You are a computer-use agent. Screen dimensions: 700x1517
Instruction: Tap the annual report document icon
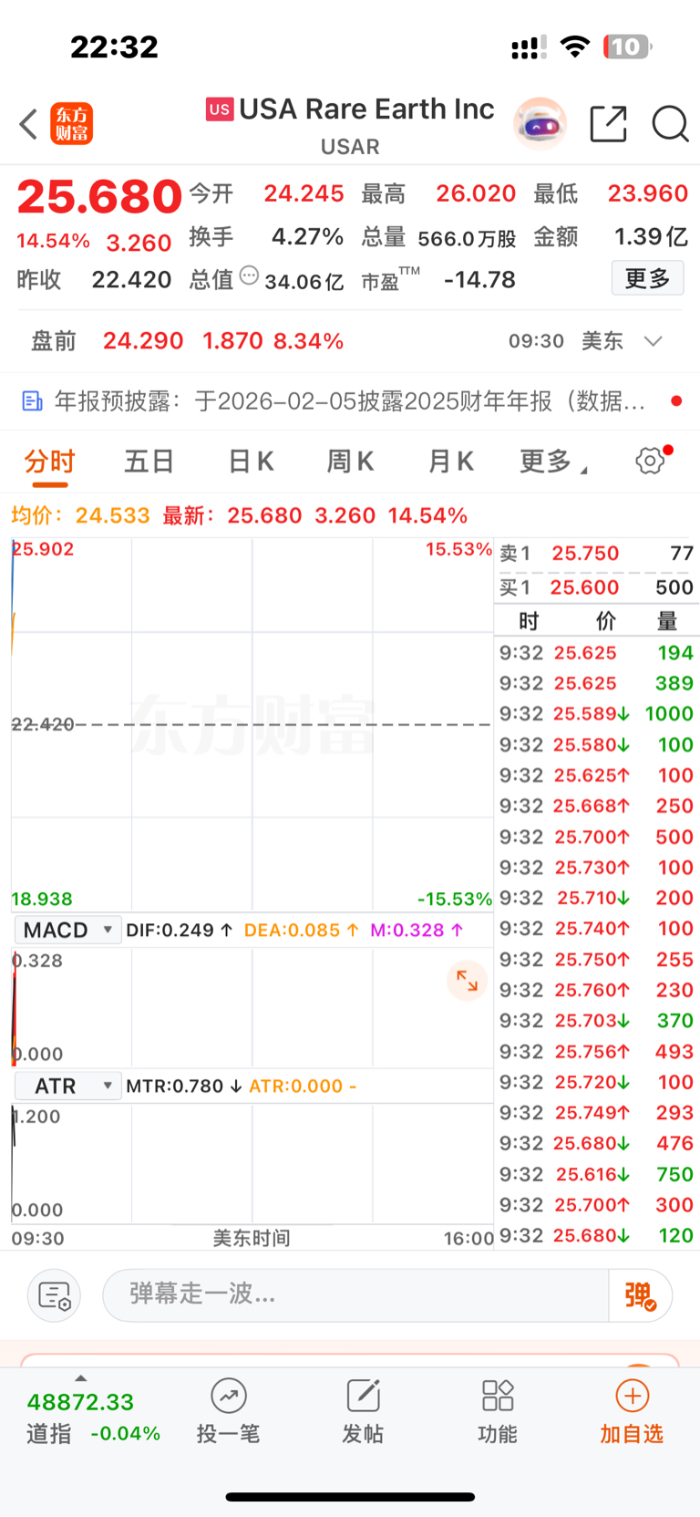pos(32,401)
